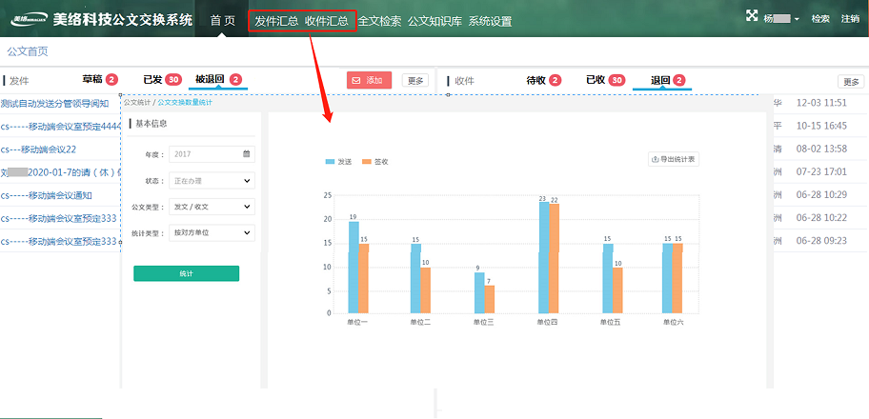Image resolution: width=869 pixels, height=419 pixels.
Task: Open the user account dropdown arrow
Action: [x=797, y=19]
